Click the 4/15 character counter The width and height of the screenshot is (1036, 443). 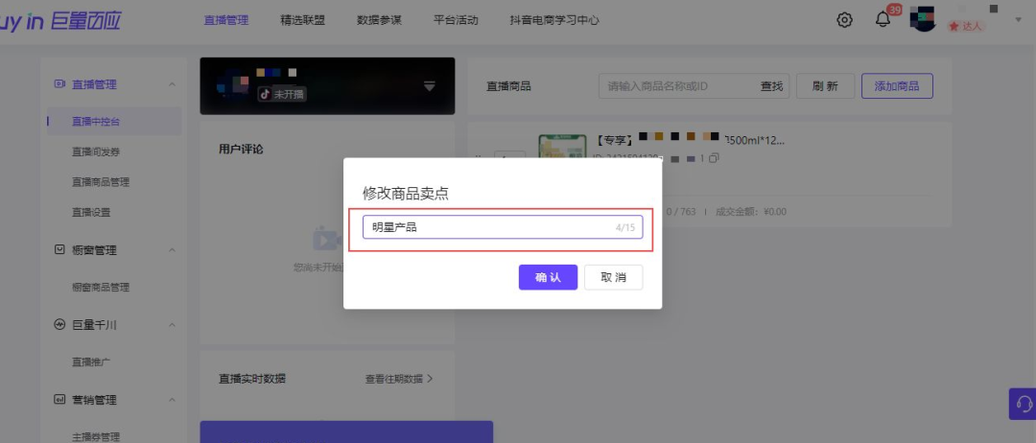tap(625, 227)
